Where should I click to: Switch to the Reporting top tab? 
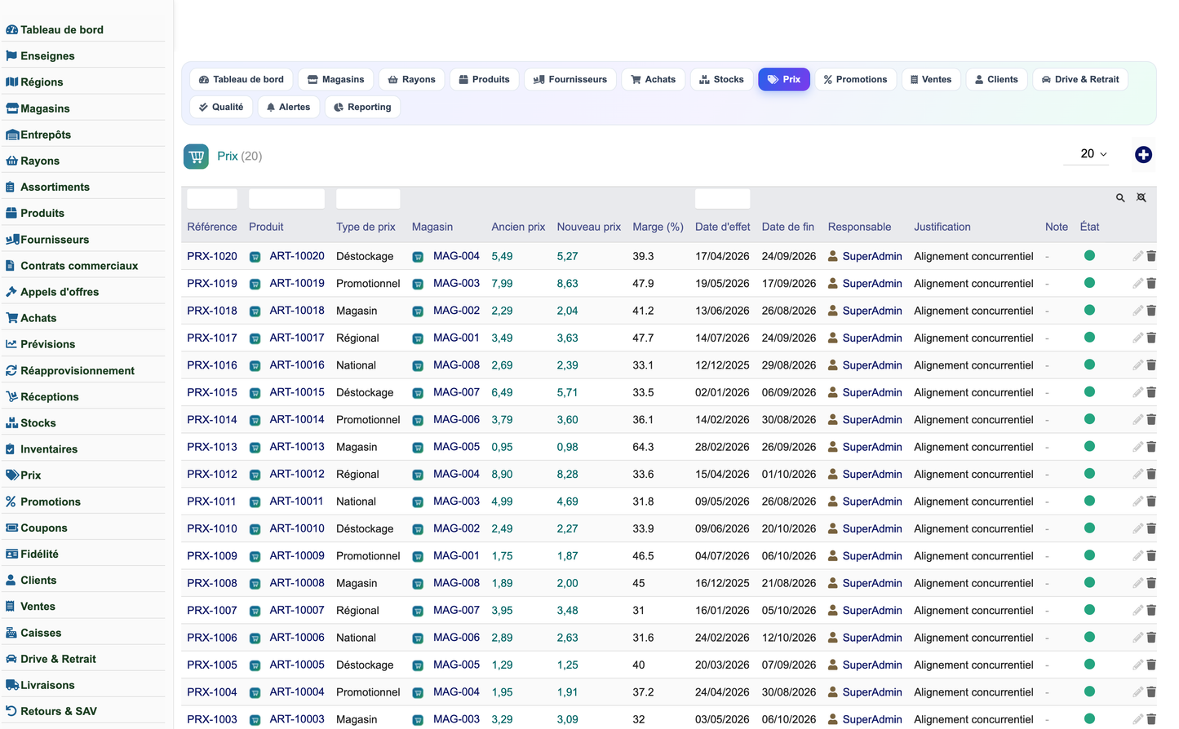(362, 107)
